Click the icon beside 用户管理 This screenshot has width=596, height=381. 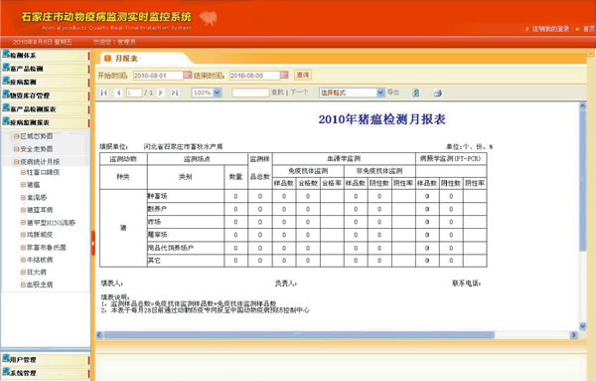(6, 358)
